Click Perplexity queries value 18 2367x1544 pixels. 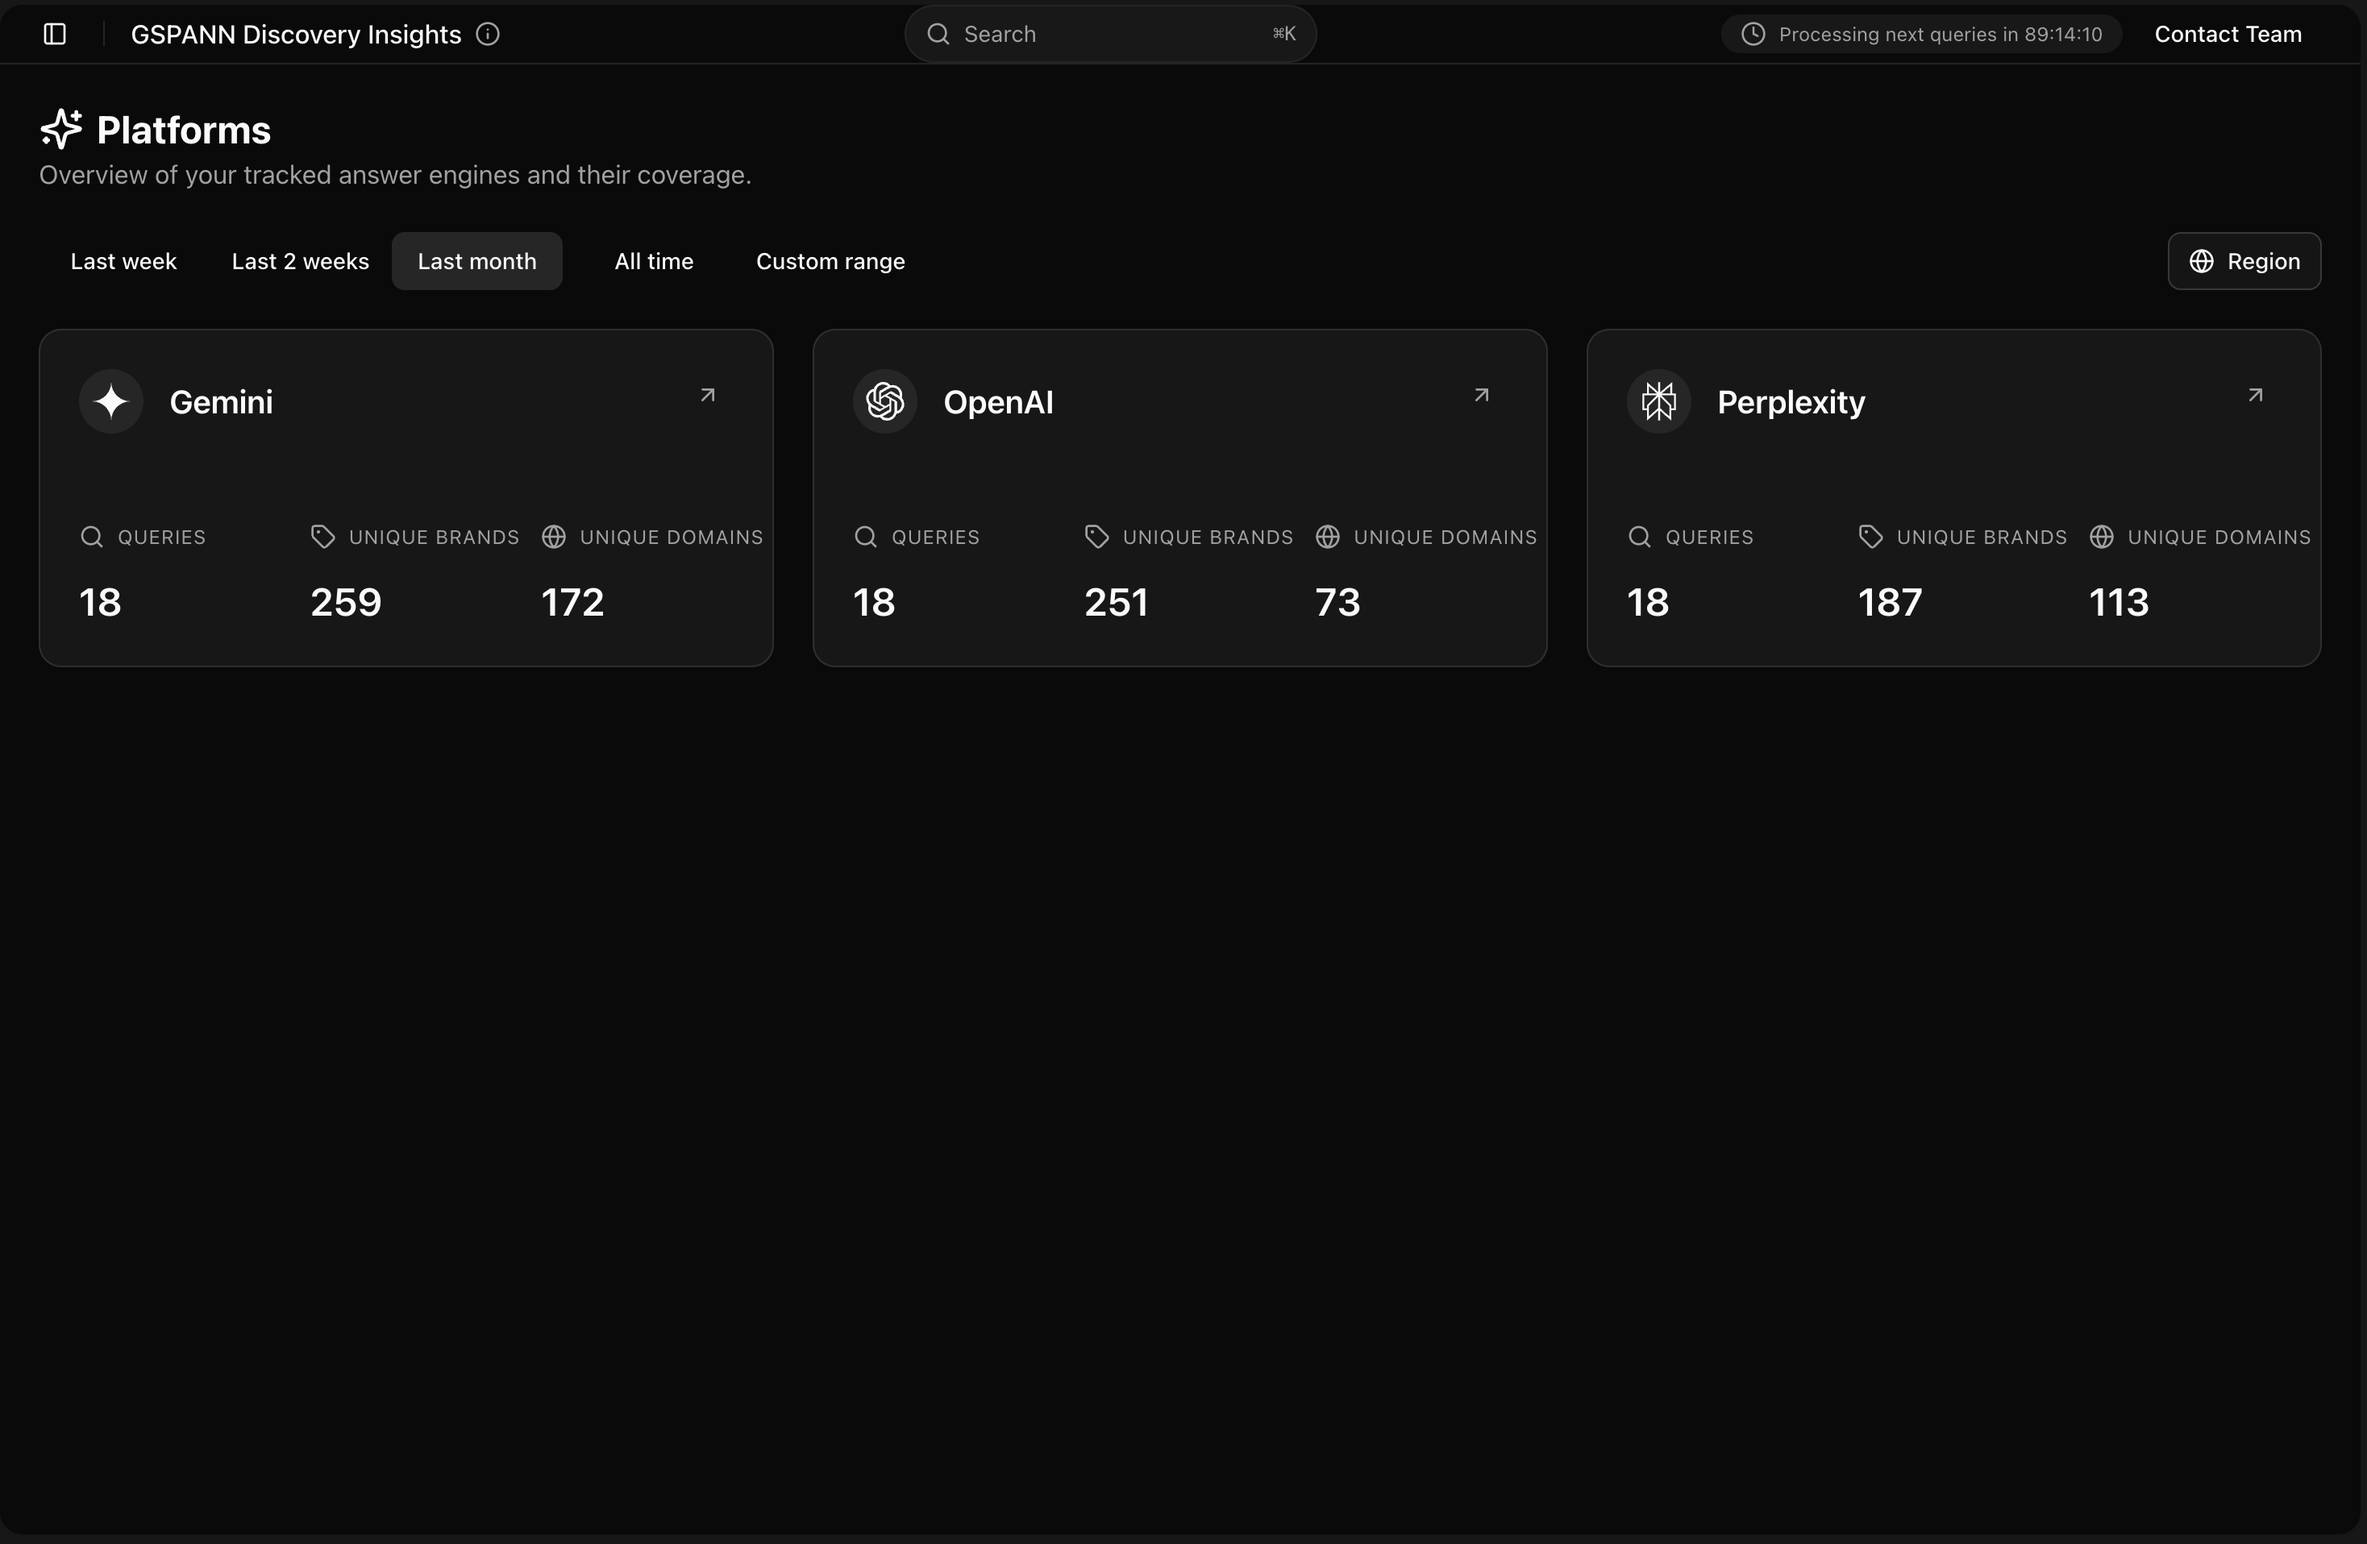1648,603
